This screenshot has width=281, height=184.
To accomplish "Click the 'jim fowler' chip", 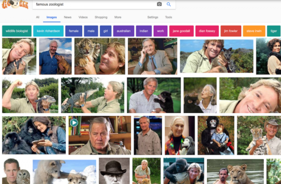I will [231, 31].
